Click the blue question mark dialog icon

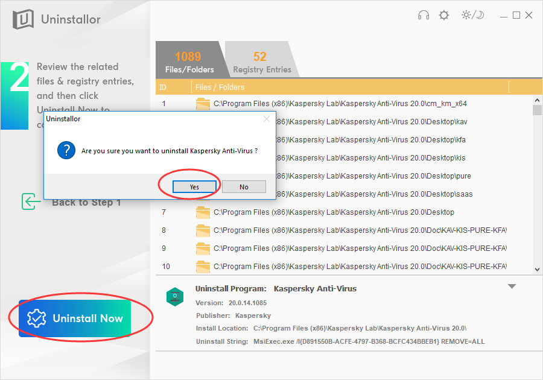click(x=66, y=150)
